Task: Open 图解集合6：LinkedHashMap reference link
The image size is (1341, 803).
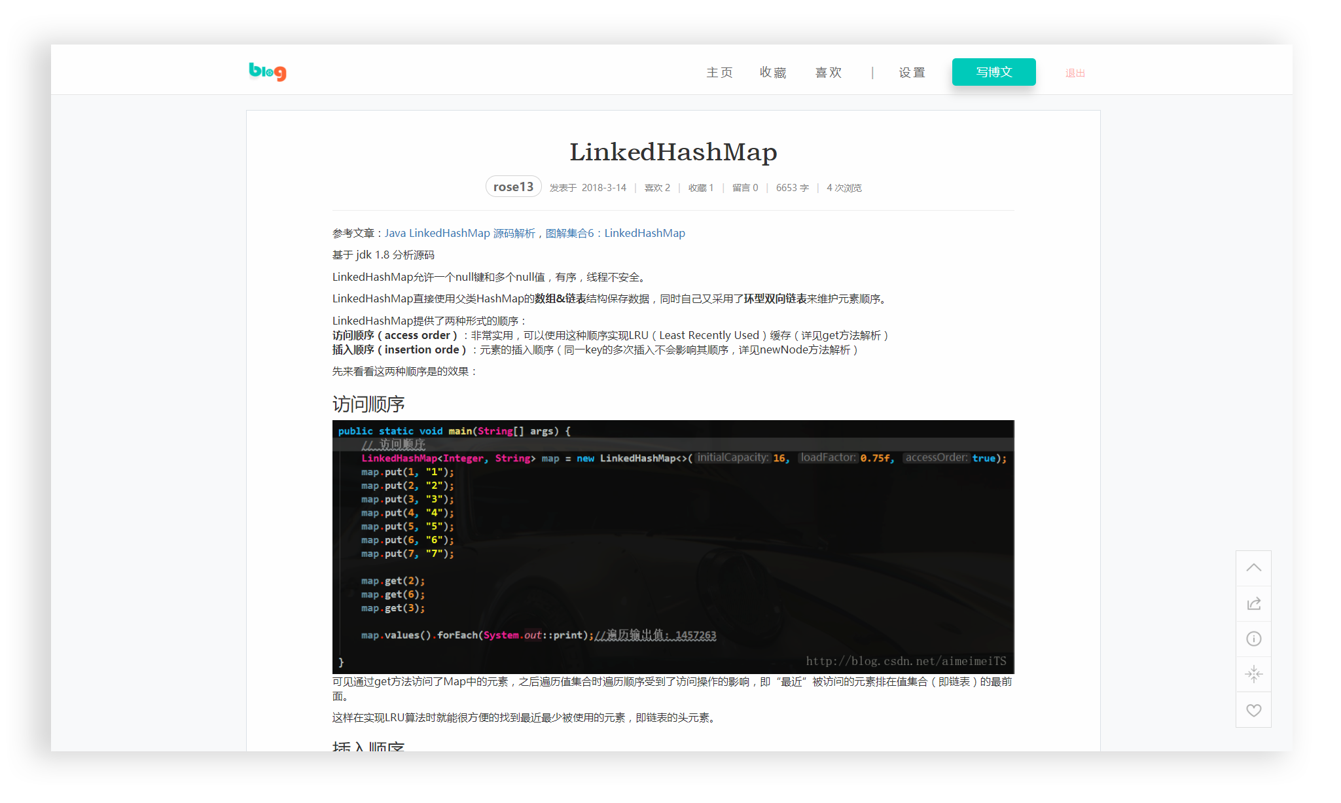Action: point(615,233)
